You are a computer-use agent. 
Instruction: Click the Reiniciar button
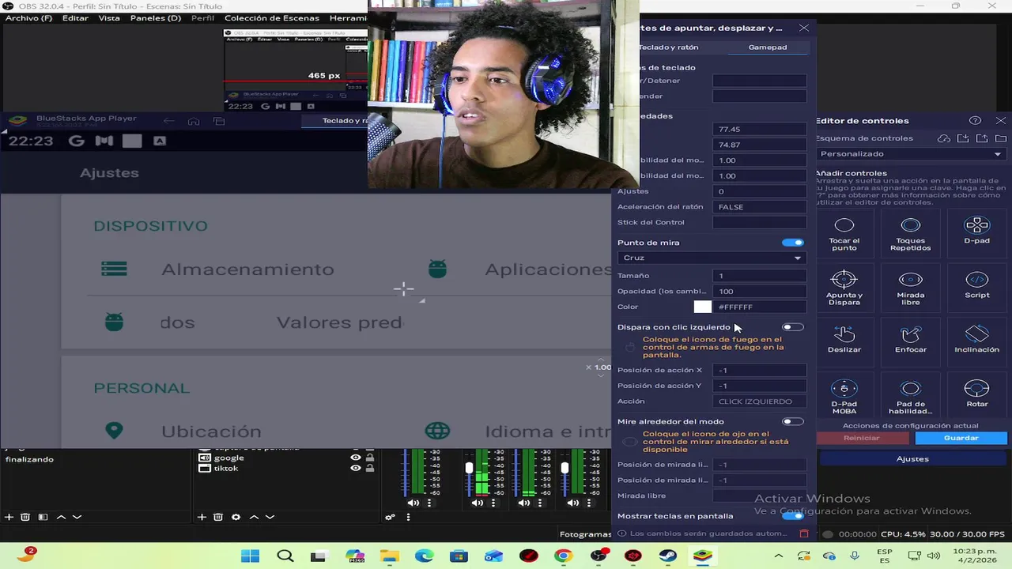coord(862,438)
